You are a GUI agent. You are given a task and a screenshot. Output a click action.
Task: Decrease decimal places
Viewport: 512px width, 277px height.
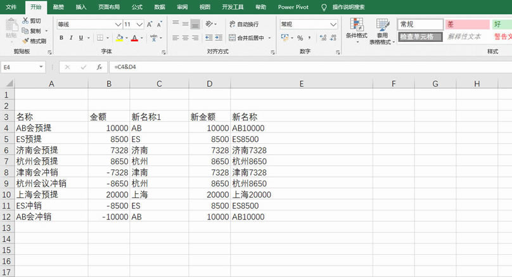click(x=333, y=38)
